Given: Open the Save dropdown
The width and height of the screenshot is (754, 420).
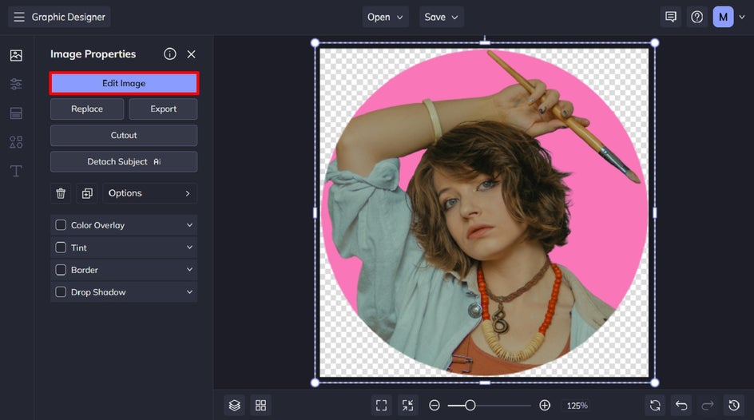Looking at the screenshot, I should (441, 17).
